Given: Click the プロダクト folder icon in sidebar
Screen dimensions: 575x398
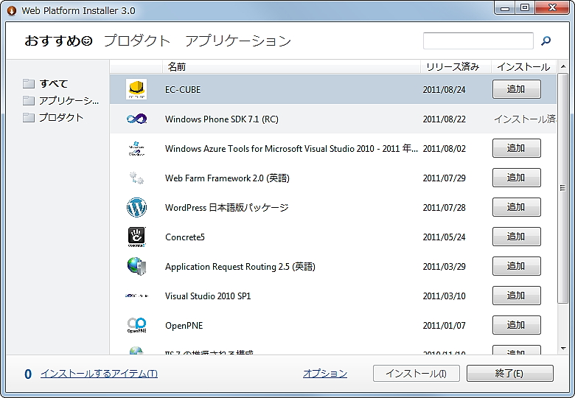Looking at the screenshot, I should click(29, 117).
